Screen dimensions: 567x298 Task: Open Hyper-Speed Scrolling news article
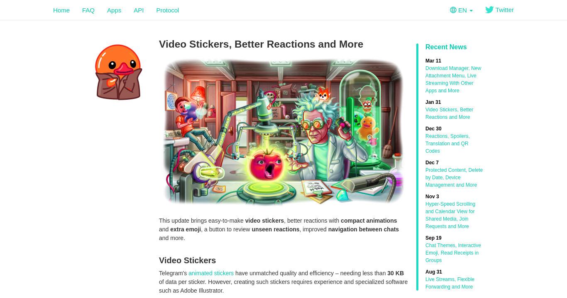450,215
